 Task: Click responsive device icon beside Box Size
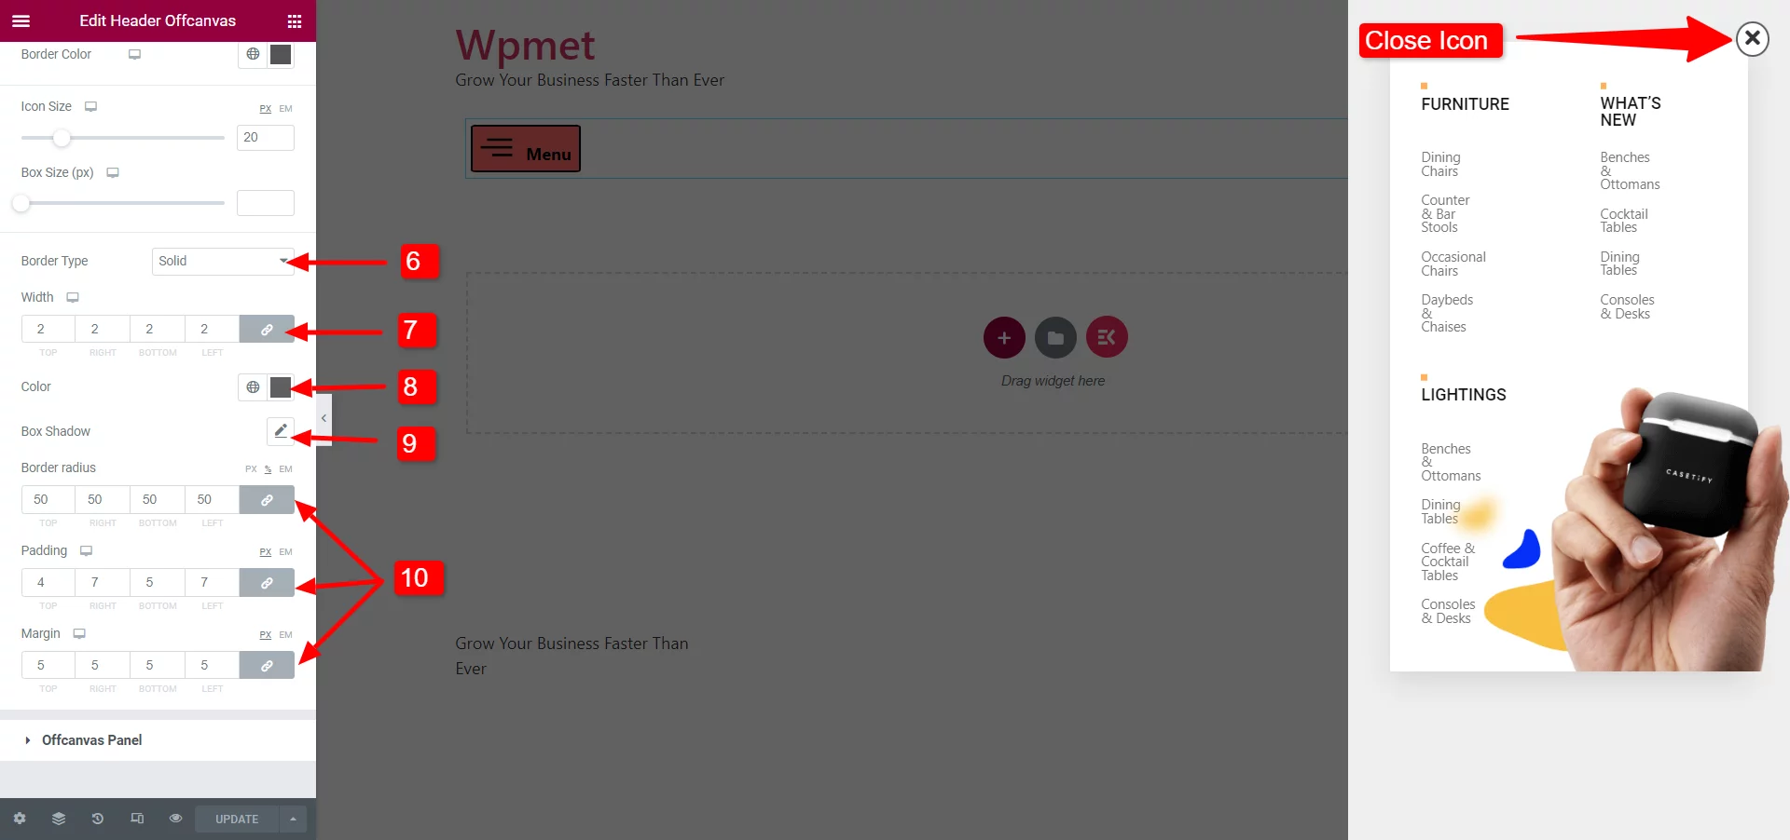pos(113,172)
